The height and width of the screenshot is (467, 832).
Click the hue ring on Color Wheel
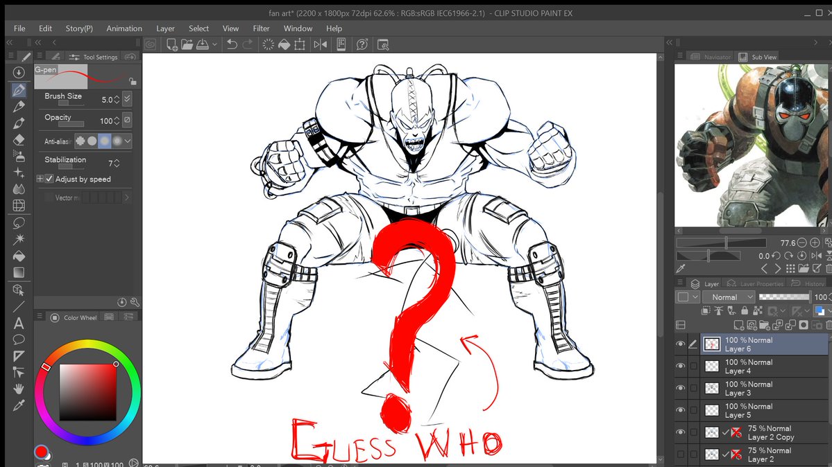87,344
